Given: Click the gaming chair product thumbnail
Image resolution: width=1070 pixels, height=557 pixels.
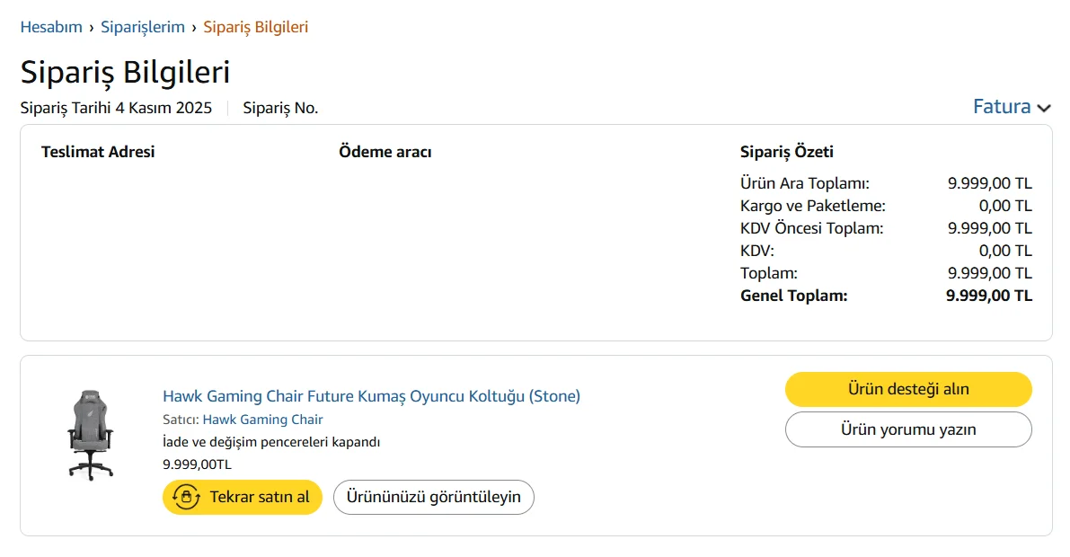Looking at the screenshot, I should click(91, 435).
